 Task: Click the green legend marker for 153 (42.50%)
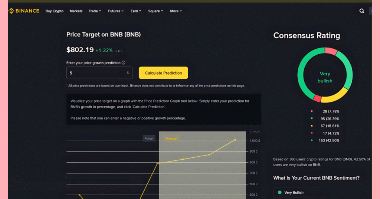tap(312, 140)
